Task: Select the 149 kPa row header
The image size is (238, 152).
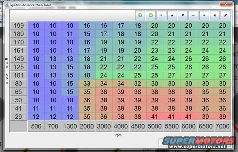Action: coord(19,59)
